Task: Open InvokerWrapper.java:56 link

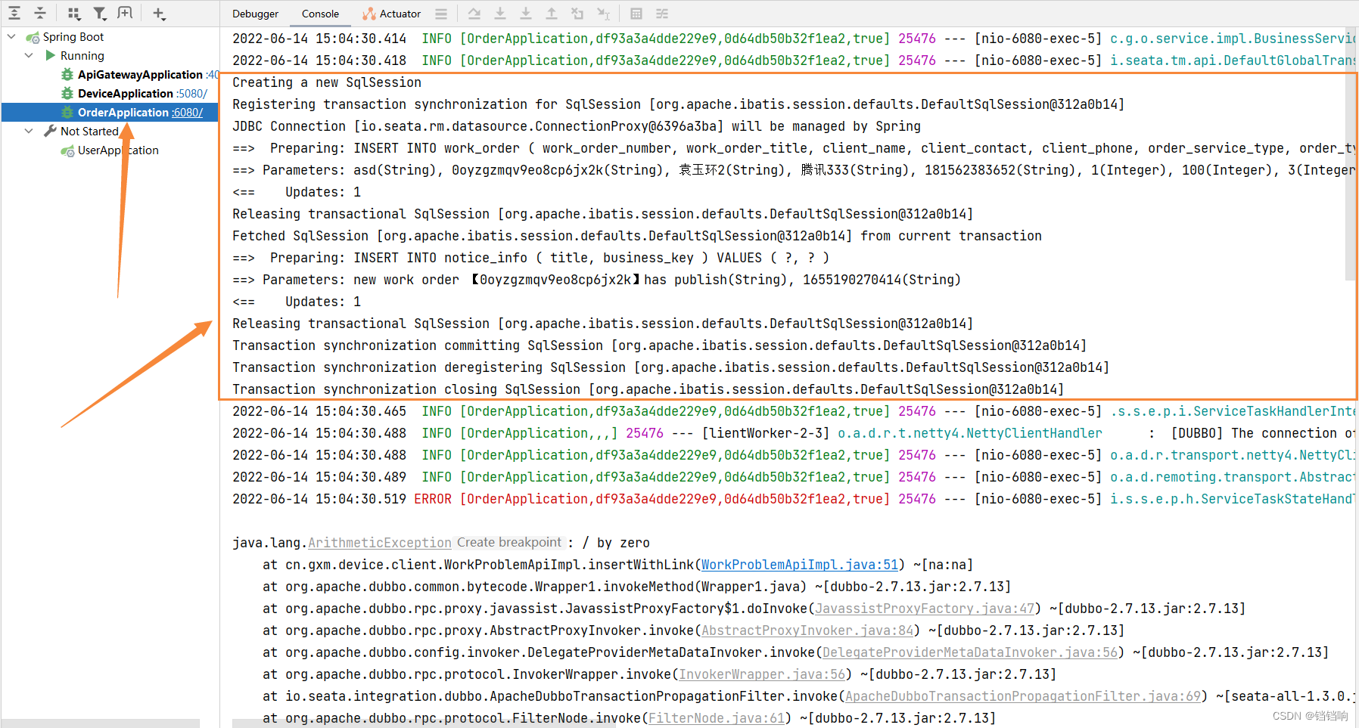Action: pyautogui.click(x=762, y=674)
